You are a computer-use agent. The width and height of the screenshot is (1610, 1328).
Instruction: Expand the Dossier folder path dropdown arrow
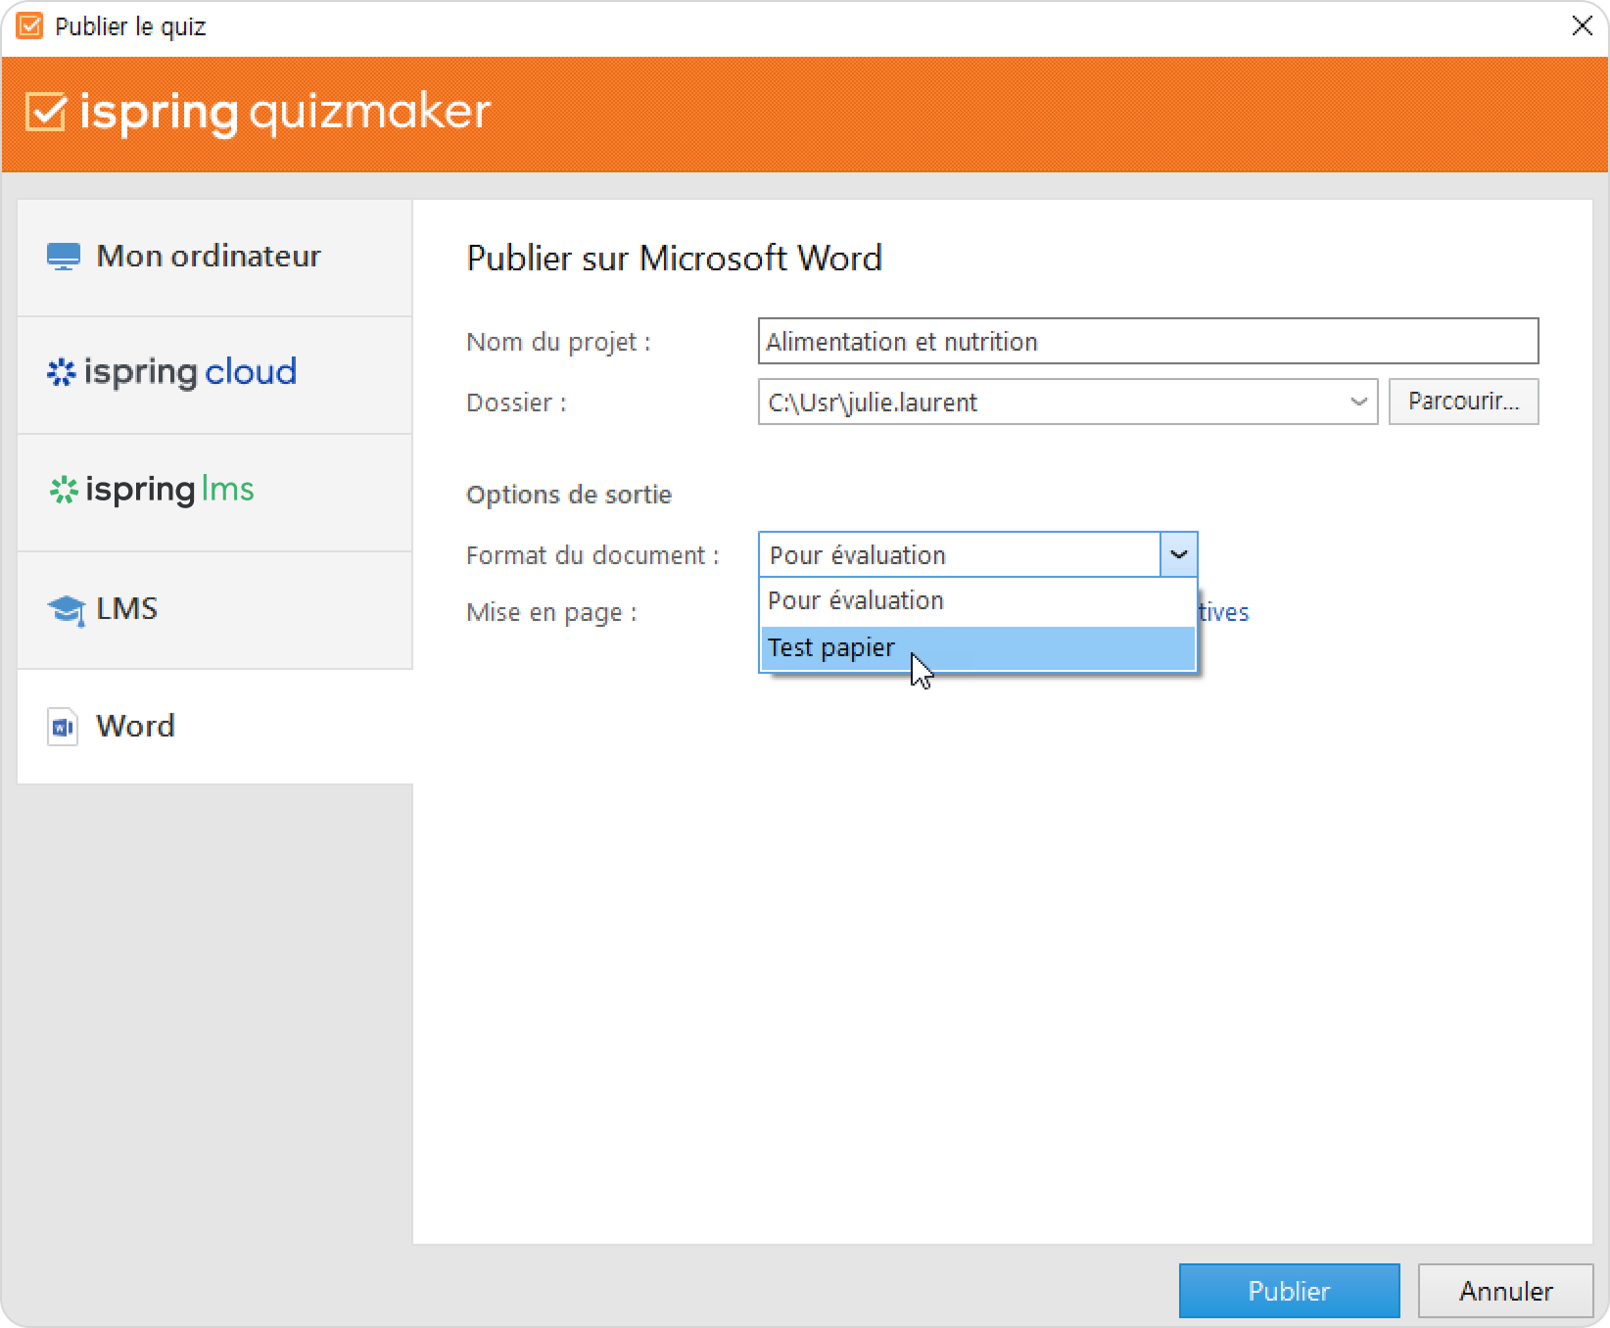[x=1358, y=403]
